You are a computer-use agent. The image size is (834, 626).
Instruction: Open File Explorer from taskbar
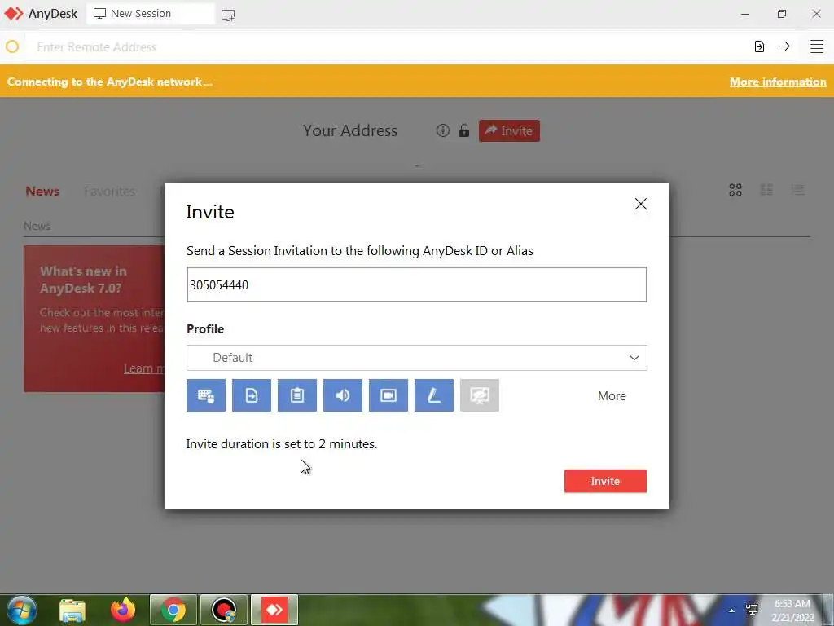pyautogui.click(x=72, y=610)
